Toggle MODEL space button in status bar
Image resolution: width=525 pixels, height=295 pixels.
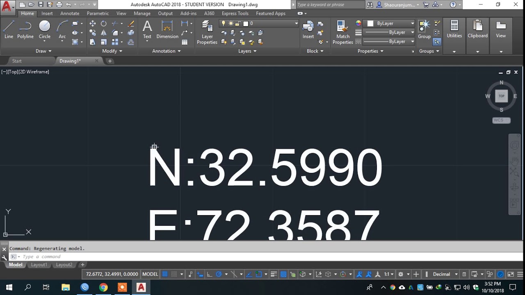tap(150, 274)
